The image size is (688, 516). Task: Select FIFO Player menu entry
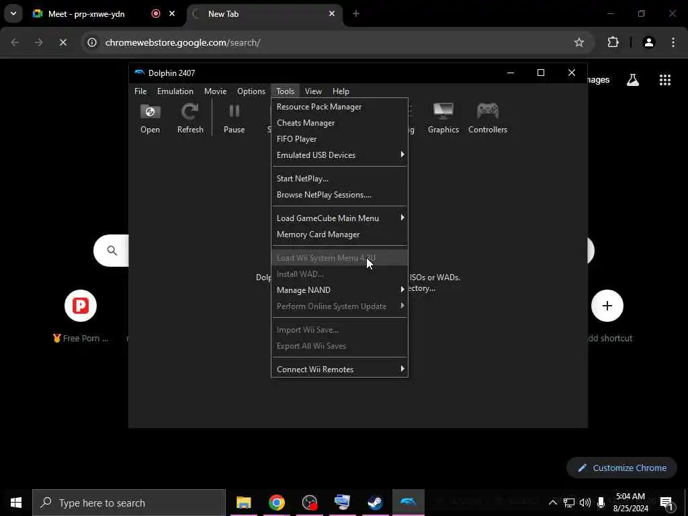click(x=339, y=139)
